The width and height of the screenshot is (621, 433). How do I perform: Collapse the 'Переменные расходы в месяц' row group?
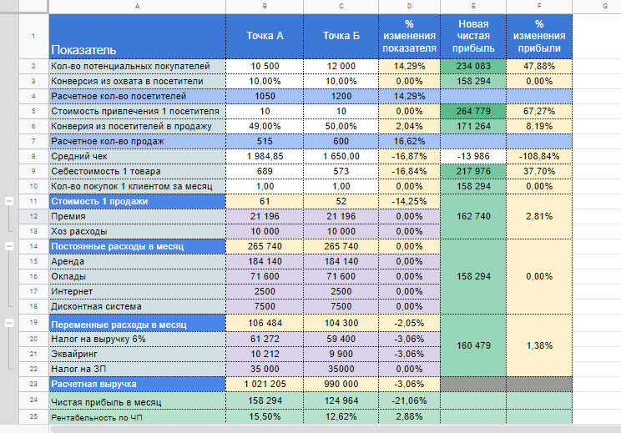click(9, 323)
